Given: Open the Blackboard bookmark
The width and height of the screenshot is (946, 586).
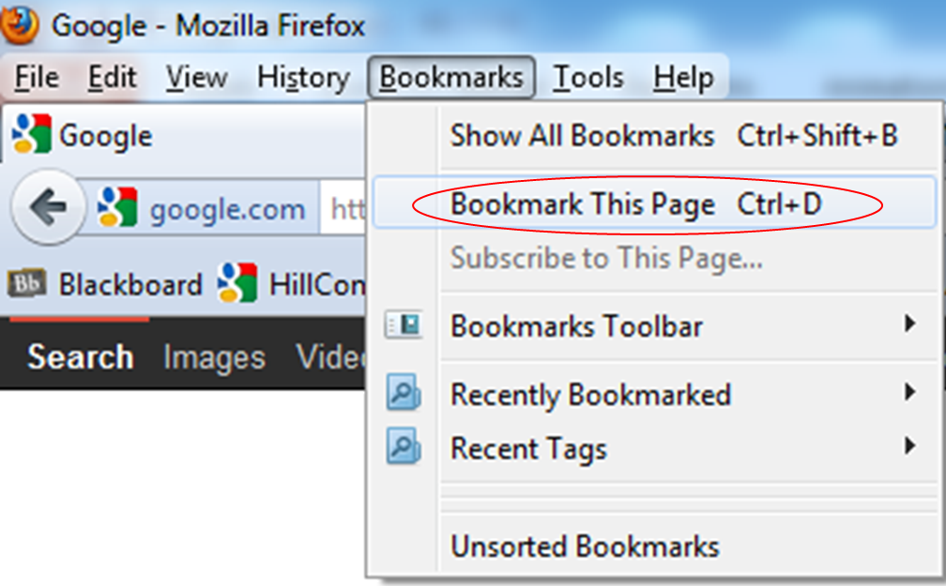Looking at the screenshot, I should coord(105,283).
